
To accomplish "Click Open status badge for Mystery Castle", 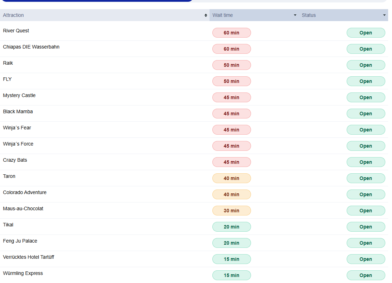I will 366,97.
